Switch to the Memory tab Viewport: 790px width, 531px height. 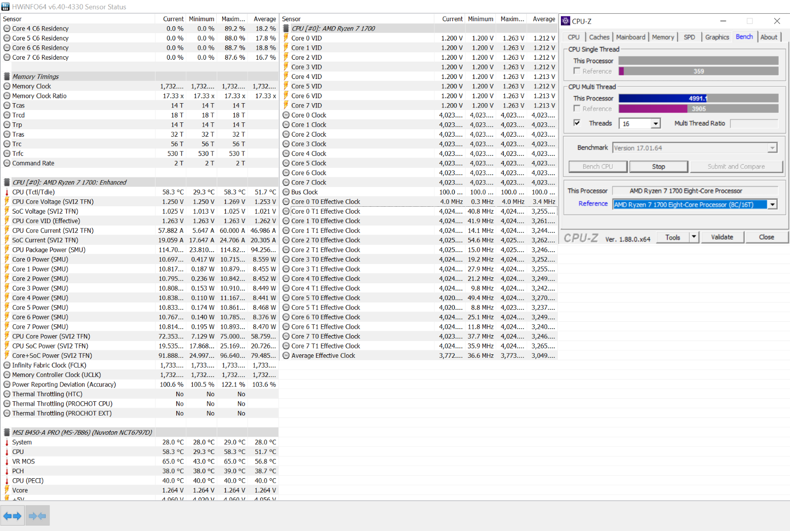tap(663, 37)
